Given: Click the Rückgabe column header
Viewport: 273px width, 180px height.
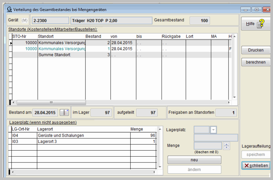Looking at the screenshot, I should [x=171, y=36].
